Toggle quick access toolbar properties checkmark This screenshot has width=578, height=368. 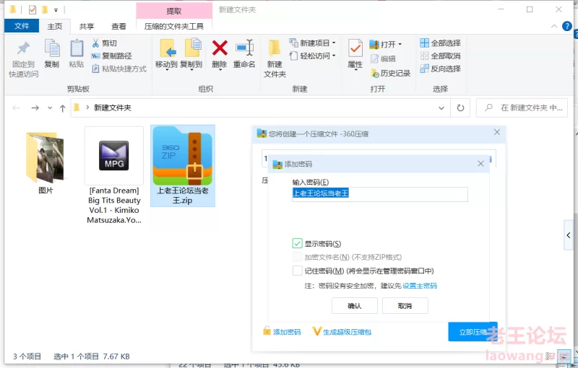(x=33, y=10)
